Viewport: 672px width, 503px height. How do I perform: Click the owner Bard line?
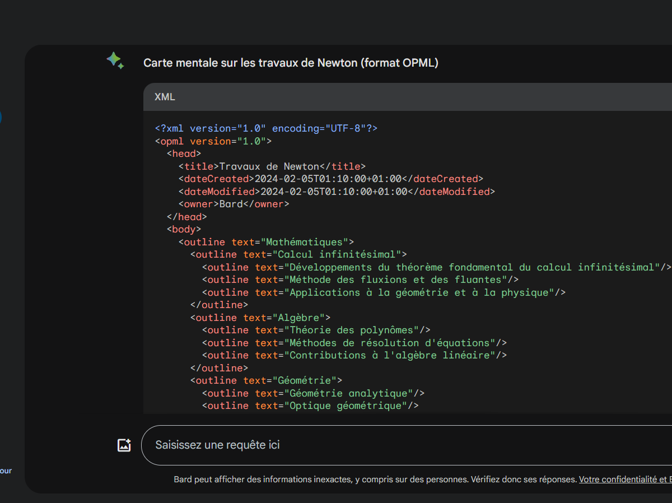click(234, 204)
